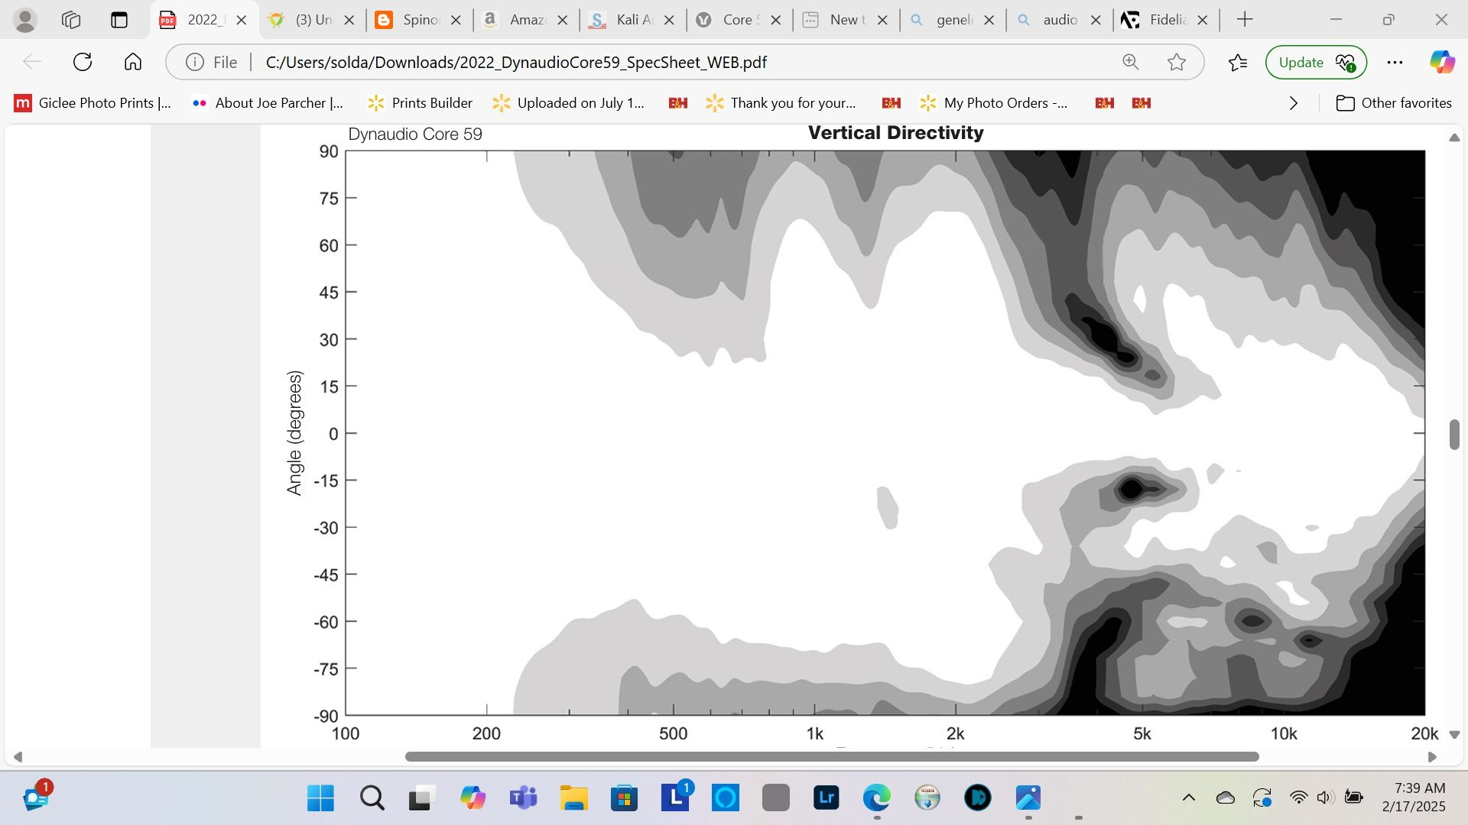Open Settings and more ellipsis menu
Viewport: 1468px width, 825px height.
(x=1395, y=62)
